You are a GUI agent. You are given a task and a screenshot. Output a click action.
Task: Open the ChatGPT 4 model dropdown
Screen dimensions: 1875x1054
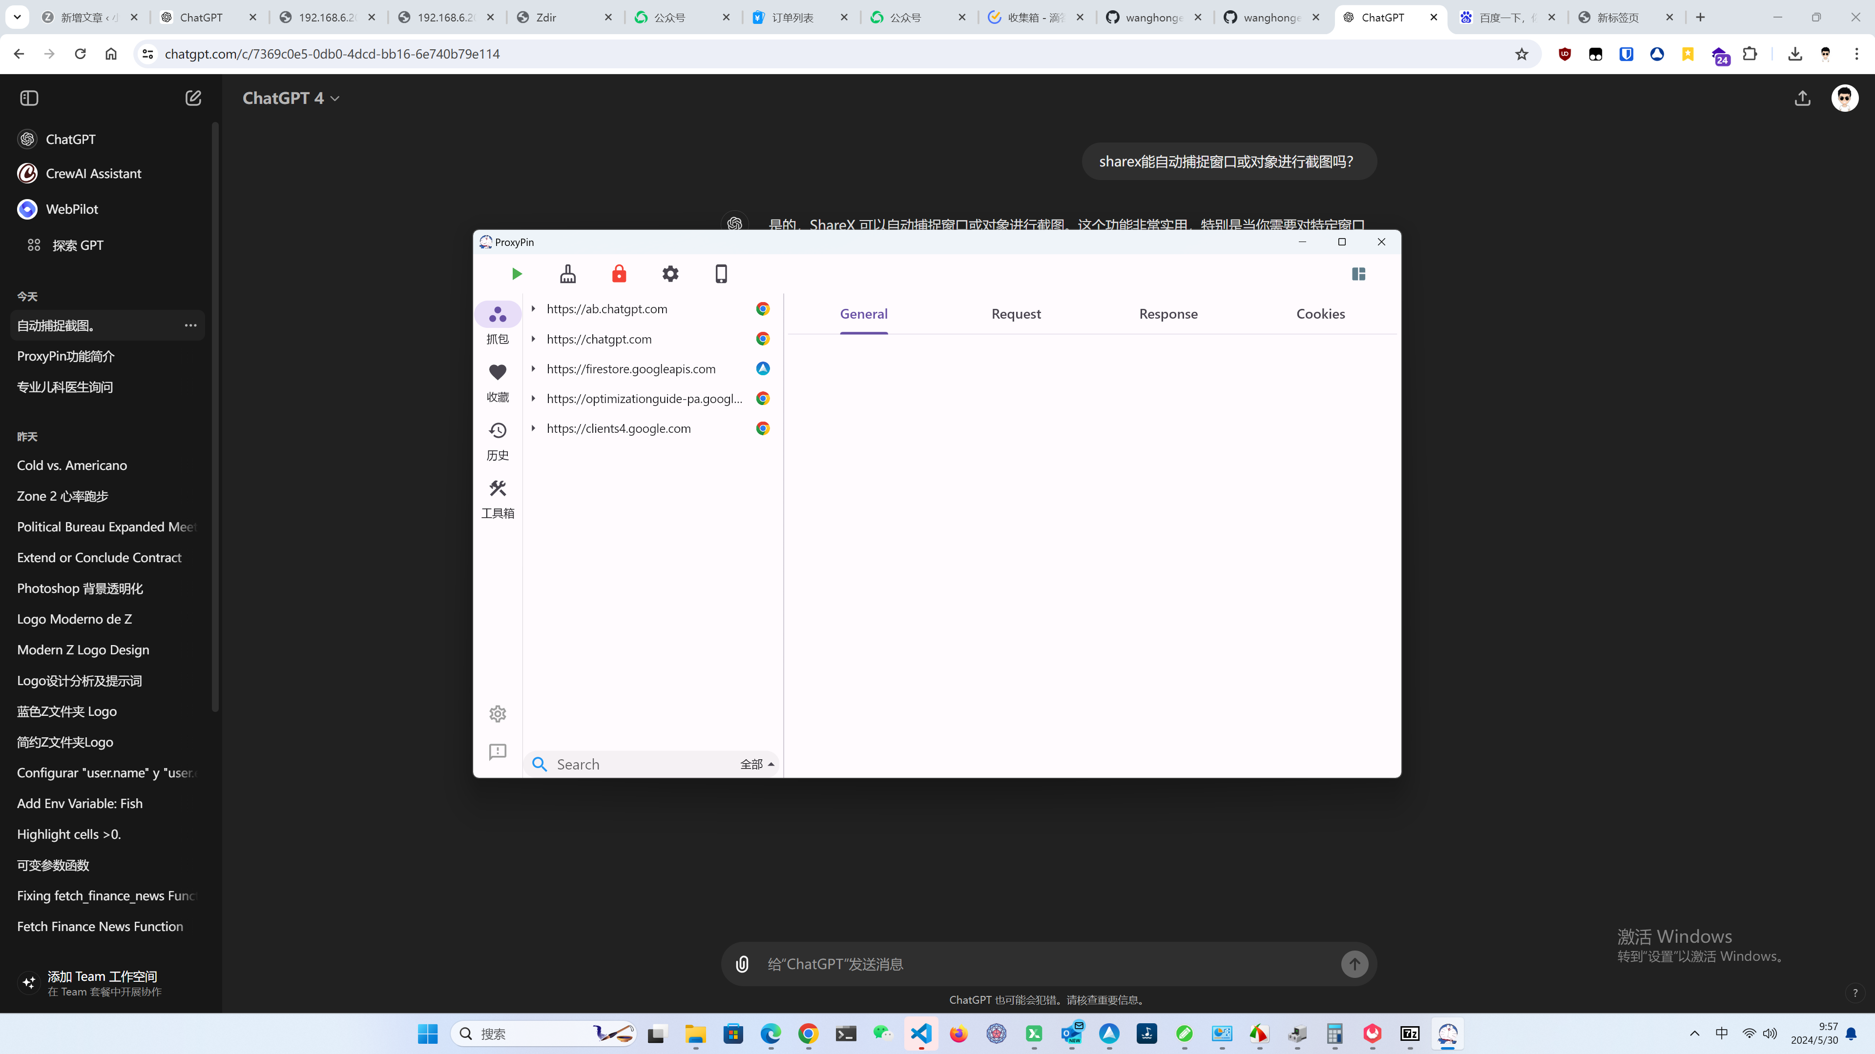[x=291, y=98]
